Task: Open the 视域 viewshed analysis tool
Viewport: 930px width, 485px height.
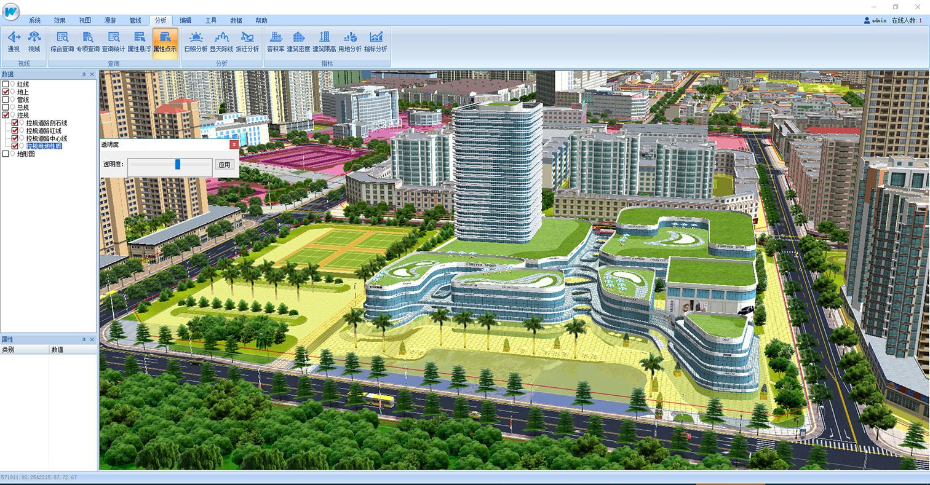Action: click(34, 42)
